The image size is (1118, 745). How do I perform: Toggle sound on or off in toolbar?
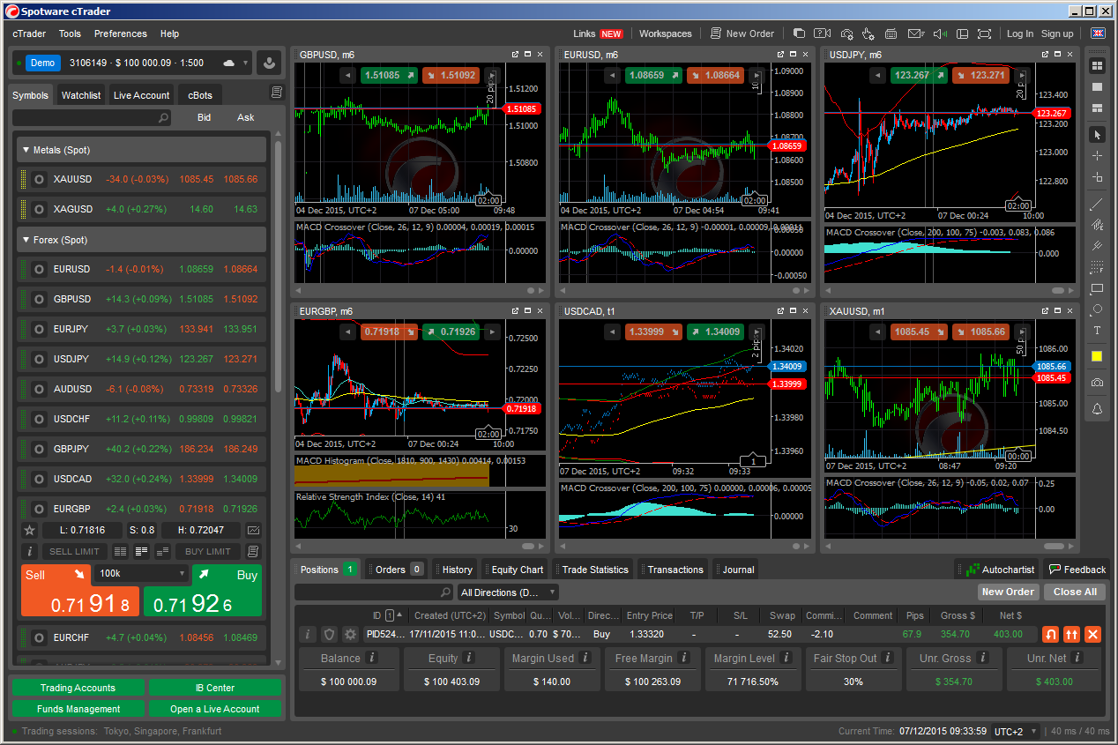pos(940,34)
